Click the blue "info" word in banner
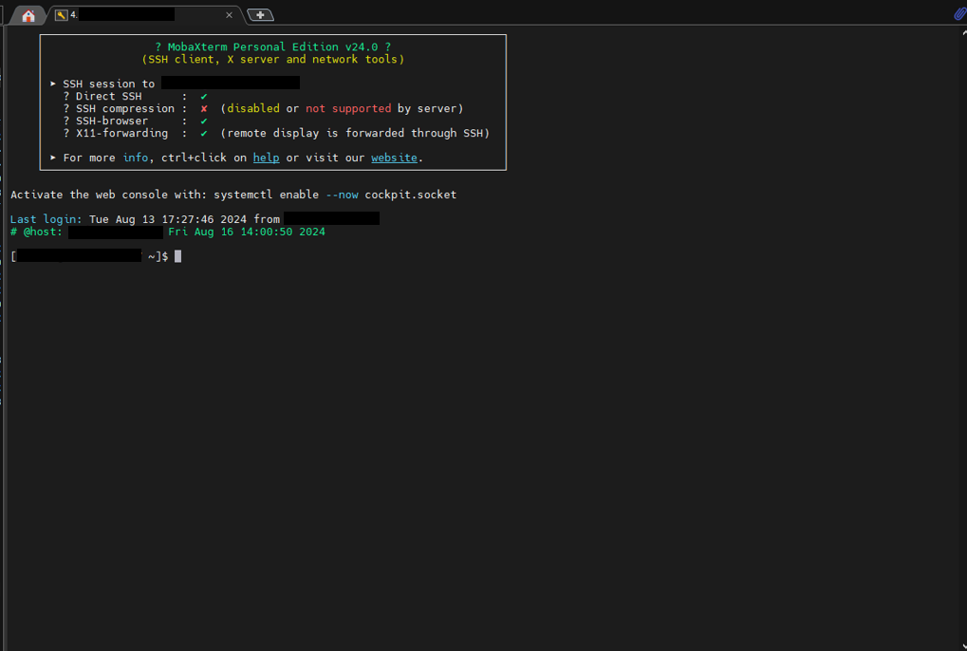967x651 pixels. pos(135,158)
